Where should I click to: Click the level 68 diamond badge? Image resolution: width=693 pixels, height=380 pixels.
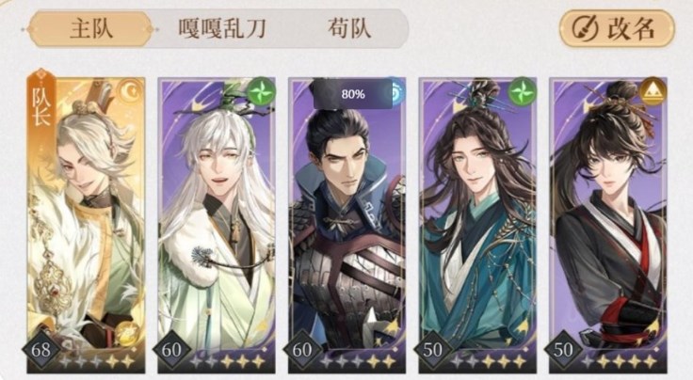[x=41, y=350]
